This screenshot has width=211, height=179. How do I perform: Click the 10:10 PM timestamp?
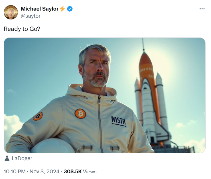pos(15,172)
